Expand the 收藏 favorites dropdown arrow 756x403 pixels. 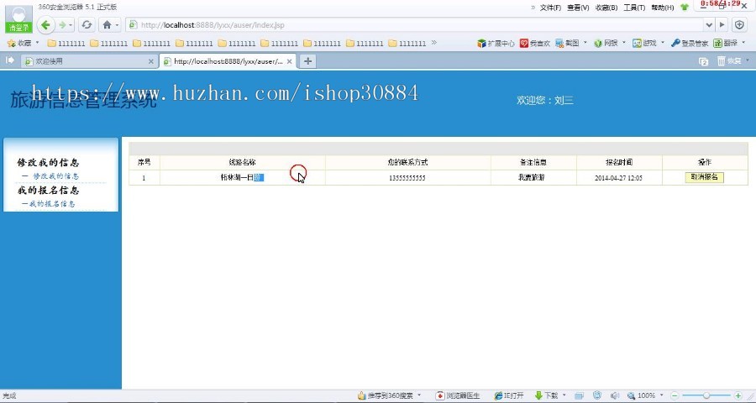coord(37,43)
